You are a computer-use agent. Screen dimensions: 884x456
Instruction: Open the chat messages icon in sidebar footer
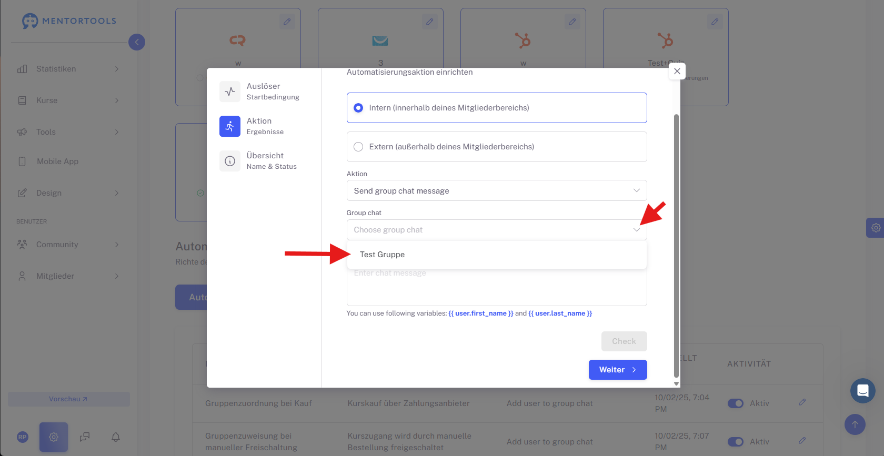tap(85, 437)
